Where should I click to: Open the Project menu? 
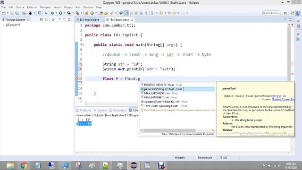coord(68,8)
